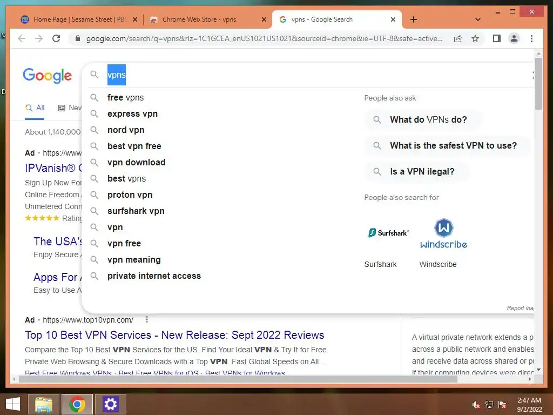Screen dimensions: 553x415
Task: Open the Action Center flag icon
Action: tap(502, 405)
